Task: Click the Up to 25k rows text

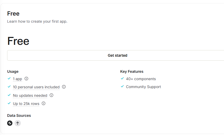Action: [26, 104]
